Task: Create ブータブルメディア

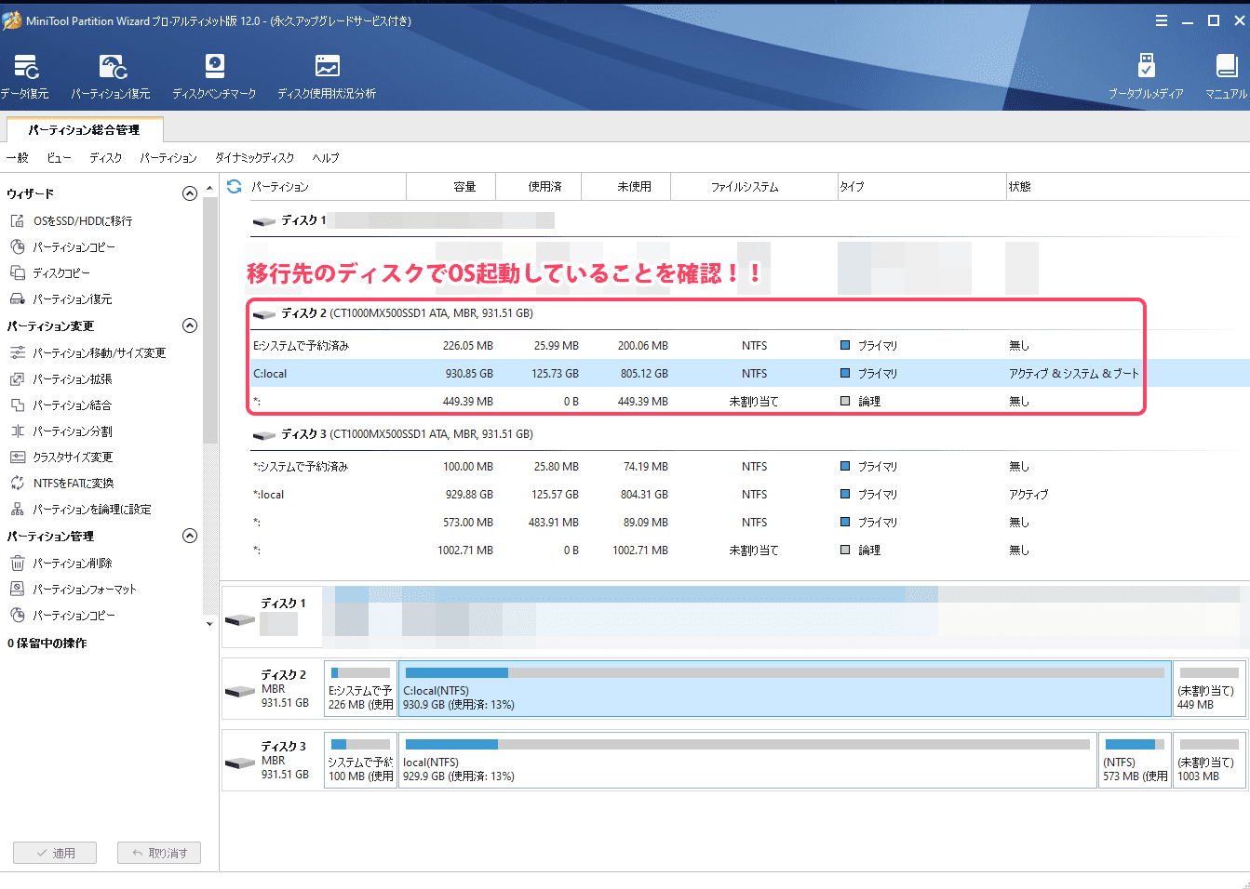Action: coord(1146,76)
